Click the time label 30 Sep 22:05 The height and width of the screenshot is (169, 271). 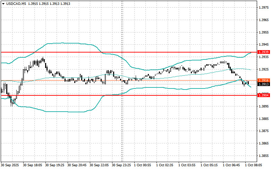(99, 165)
